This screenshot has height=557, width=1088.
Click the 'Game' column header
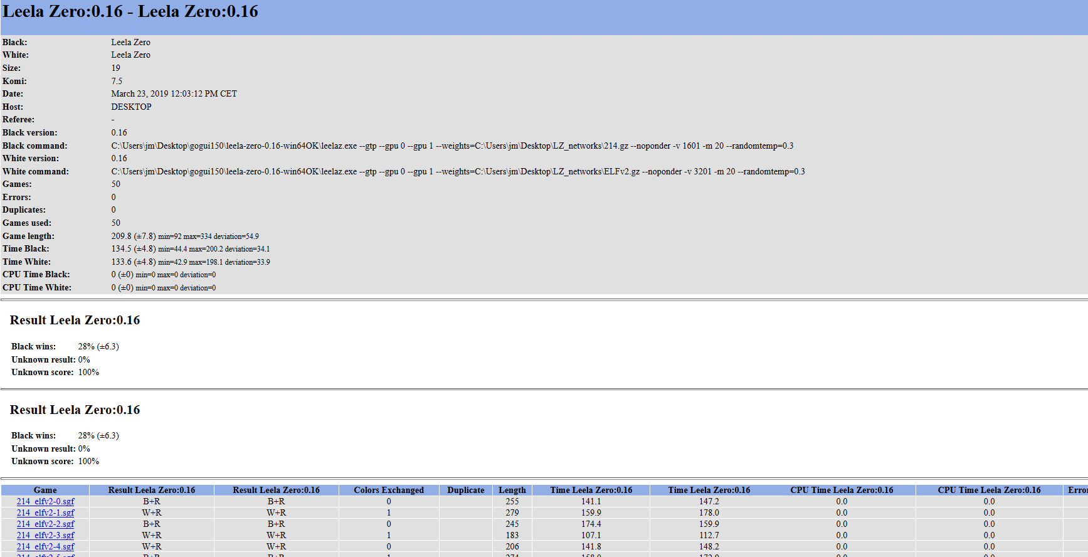click(45, 490)
